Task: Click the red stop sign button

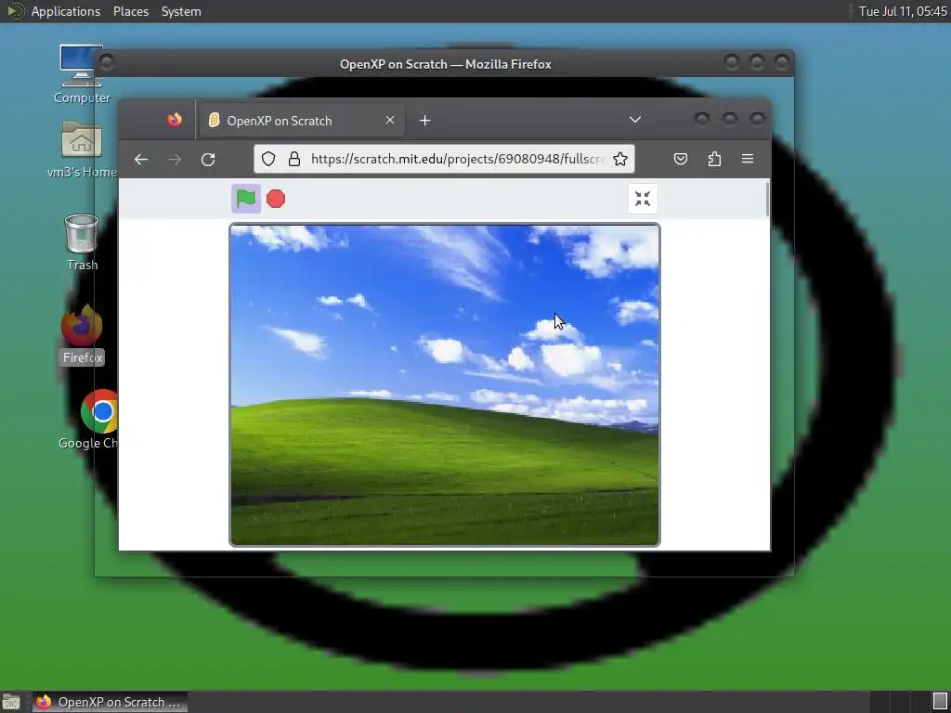Action: pos(276,199)
